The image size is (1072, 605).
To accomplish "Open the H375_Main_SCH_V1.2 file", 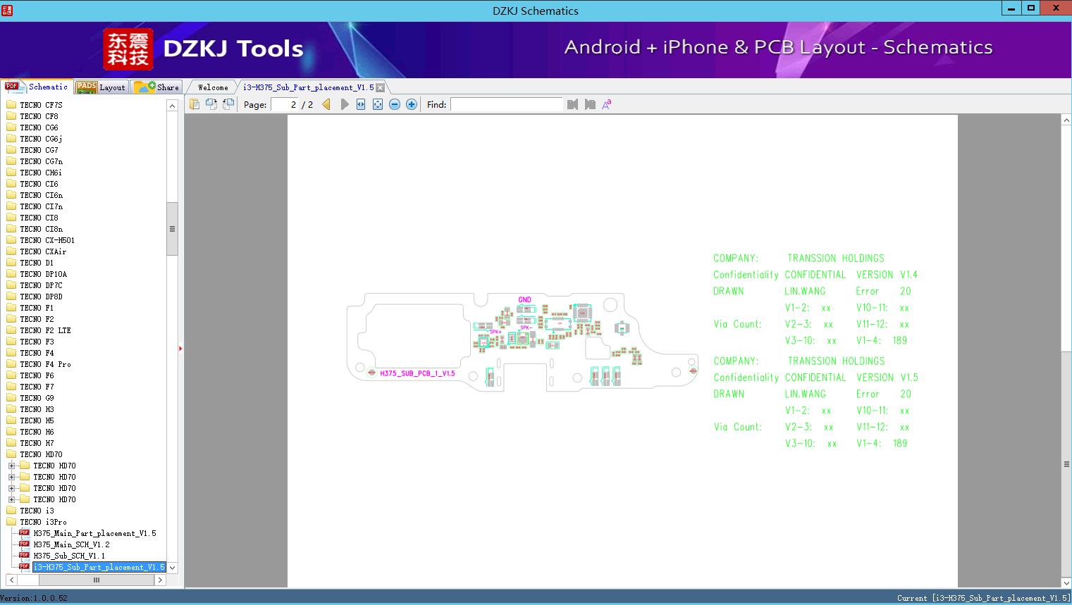I will click(x=72, y=544).
